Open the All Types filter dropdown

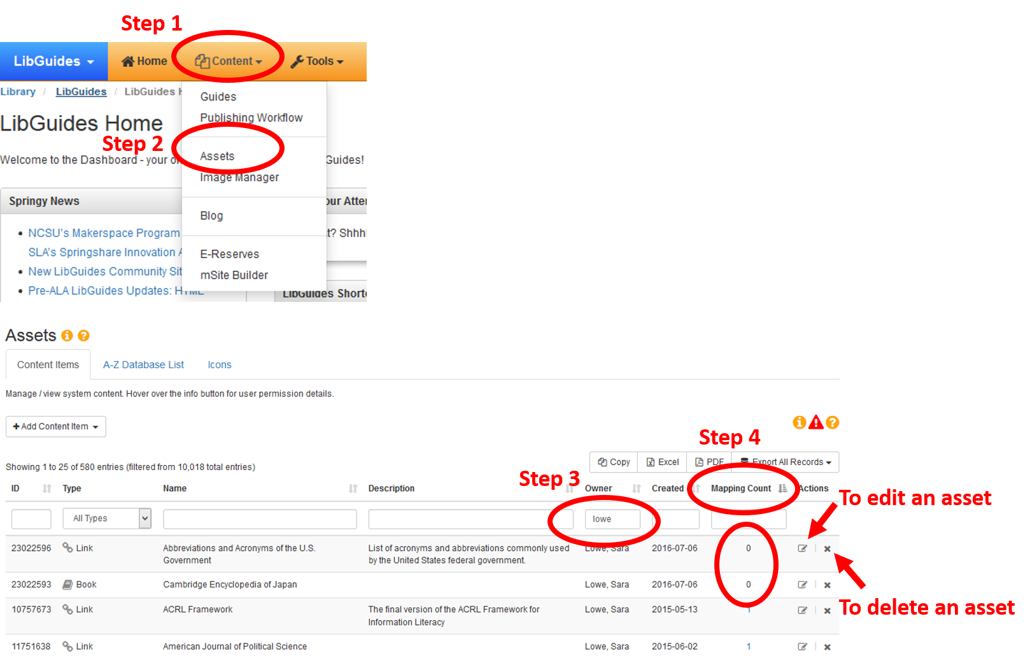[x=107, y=519]
